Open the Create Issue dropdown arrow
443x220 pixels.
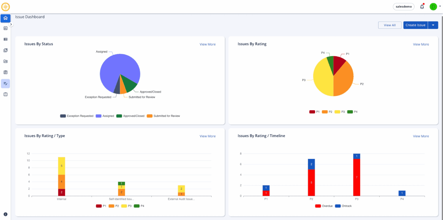(433, 25)
